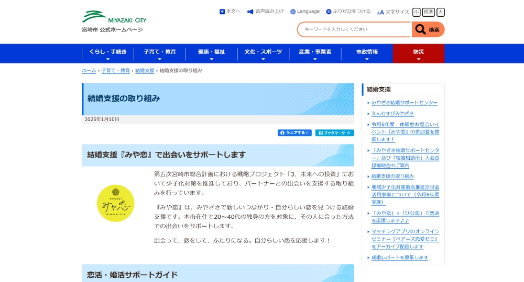The width and height of the screenshot is (524, 282).
Task: Open 「みや恋」×「ひな恋」 sidebar link
Action: pyautogui.click(x=406, y=217)
